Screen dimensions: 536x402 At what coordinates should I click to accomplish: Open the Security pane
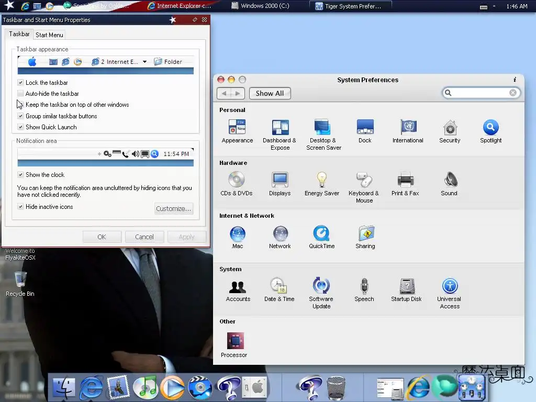coord(450,131)
